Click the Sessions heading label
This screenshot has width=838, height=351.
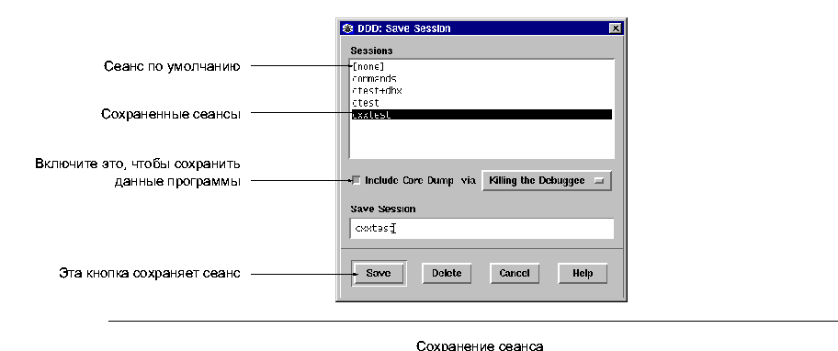371,51
